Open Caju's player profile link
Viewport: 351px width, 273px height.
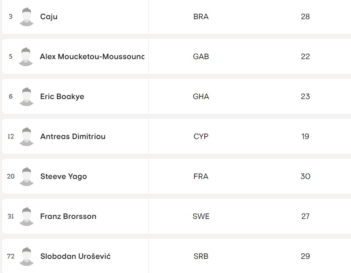pyautogui.click(x=49, y=17)
